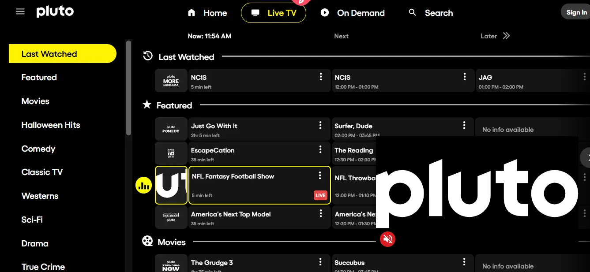Viewport: 590px width, 272px height.
Task: Switch to the On Demand tab
Action: click(x=353, y=13)
